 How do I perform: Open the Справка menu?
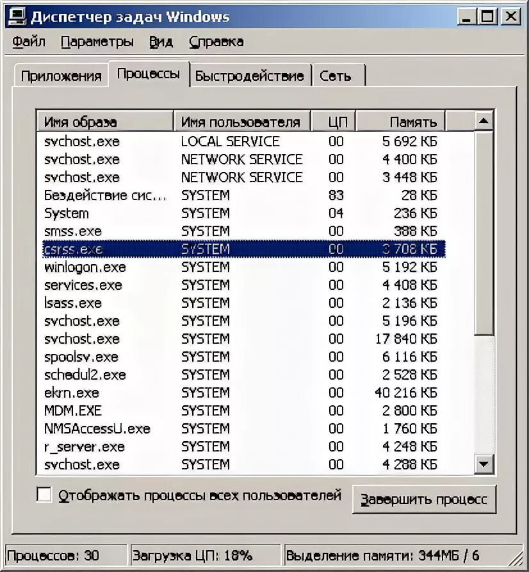(216, 42)
